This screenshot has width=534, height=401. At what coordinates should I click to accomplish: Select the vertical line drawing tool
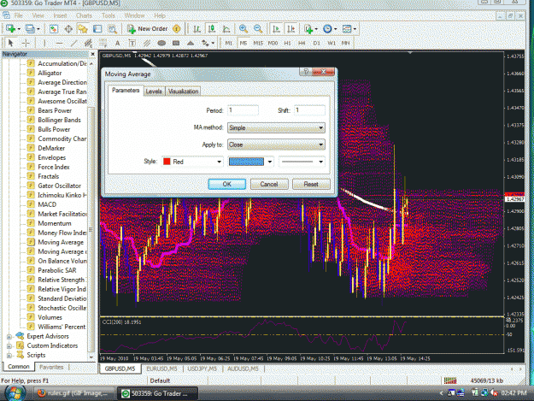click(44, 43)
